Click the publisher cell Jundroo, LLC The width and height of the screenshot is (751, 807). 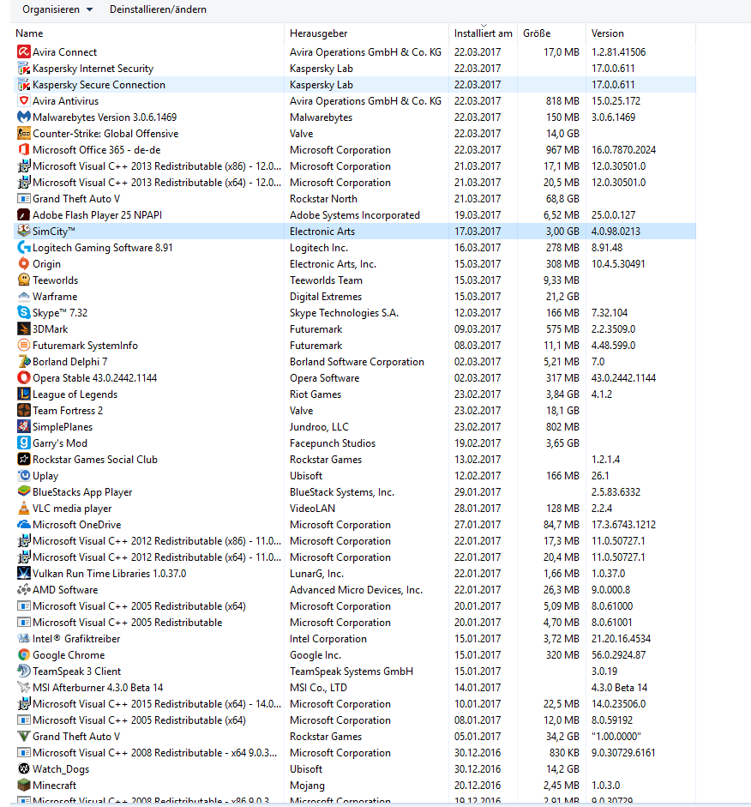coord(319,427)
